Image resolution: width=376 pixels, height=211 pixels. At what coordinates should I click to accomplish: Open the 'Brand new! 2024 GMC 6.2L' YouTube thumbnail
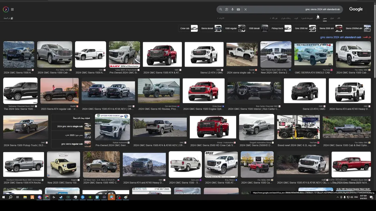pyautogui.click(x=298, y=127)
